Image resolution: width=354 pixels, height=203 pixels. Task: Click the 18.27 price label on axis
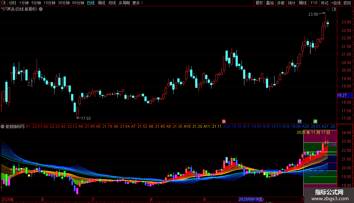[x=345, y=95]
